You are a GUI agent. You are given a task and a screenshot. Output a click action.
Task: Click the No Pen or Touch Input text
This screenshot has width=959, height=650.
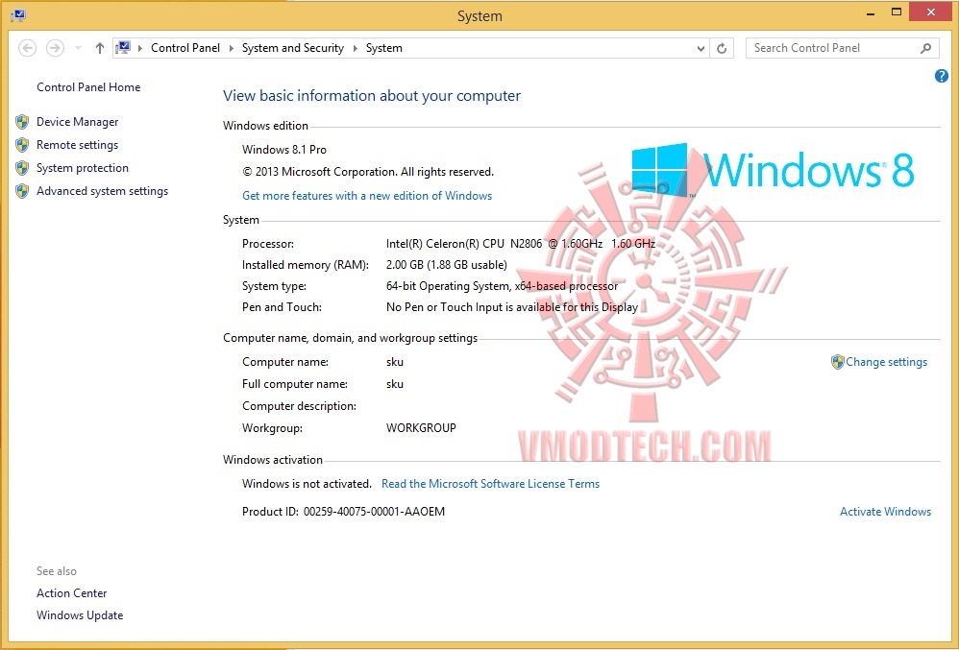(512, 307)
